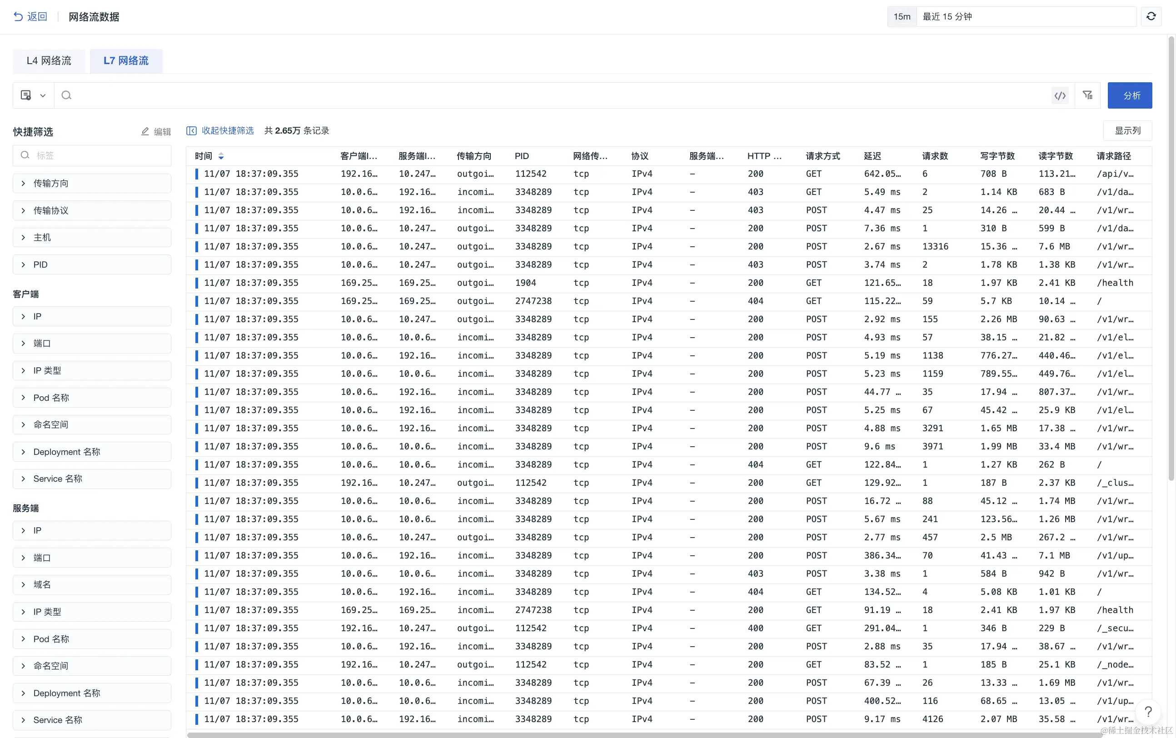The height and width of the screenshot is (738, 1176).
Task: Toggle the code query mode icon
Action: click(1059, 96)
